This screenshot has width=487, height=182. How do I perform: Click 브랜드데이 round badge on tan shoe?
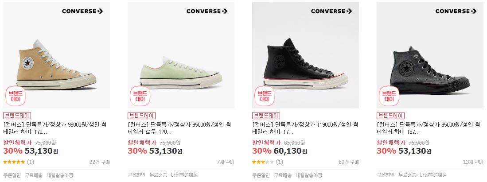16,96
